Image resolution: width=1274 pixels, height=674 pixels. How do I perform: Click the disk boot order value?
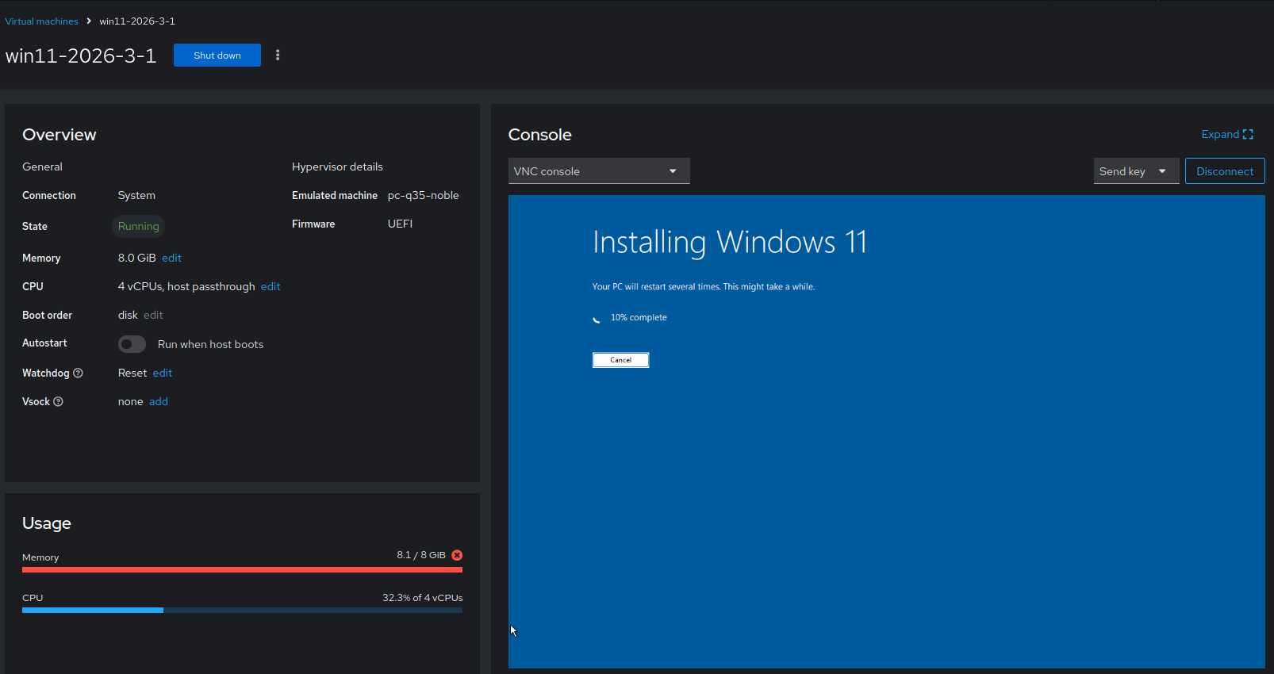coord(128,316)
